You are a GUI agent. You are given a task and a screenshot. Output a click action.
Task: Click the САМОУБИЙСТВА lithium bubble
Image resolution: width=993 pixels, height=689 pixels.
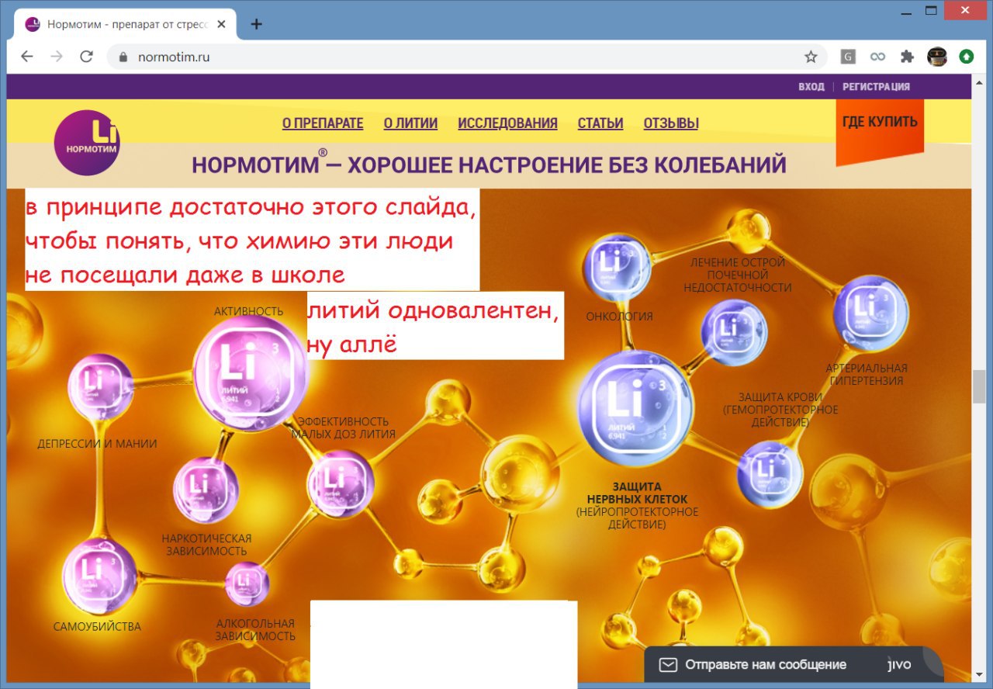click(x=100, y=576)
